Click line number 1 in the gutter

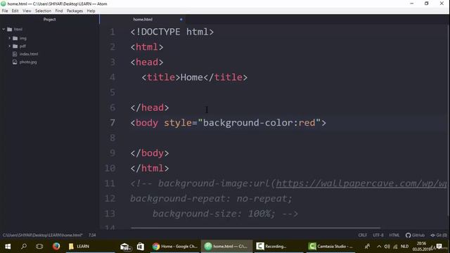click(112, 32)
